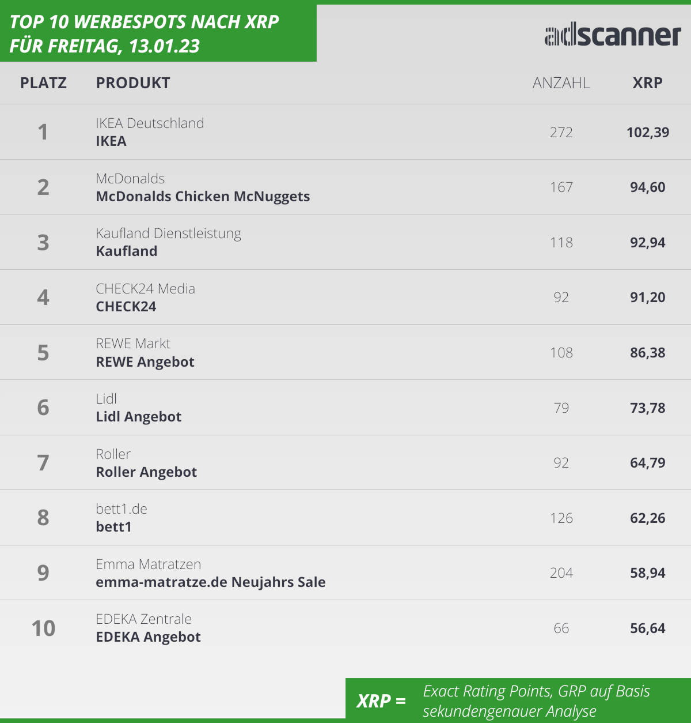691x723 pixels.
Task: Click the adscanner logo
Action: pyautogui.click(x=613, y=36)
